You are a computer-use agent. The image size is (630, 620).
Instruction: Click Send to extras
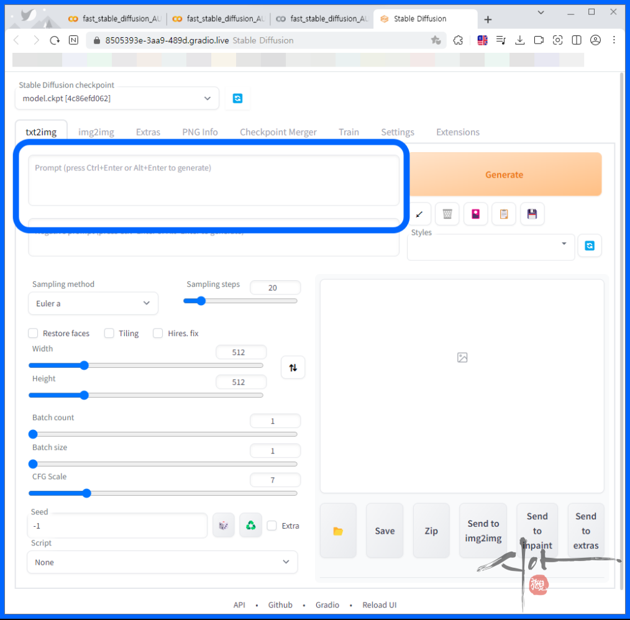(586, 531)
